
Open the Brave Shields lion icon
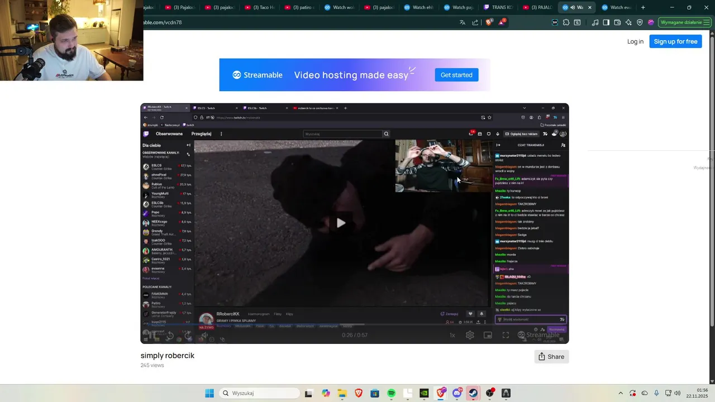pyautogui.click(x=489, y=22)
